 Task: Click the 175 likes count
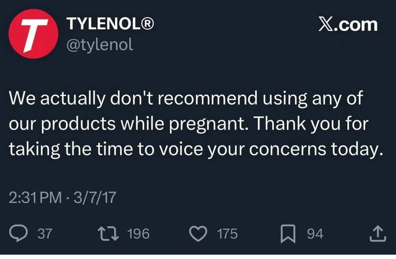point(227,234)
